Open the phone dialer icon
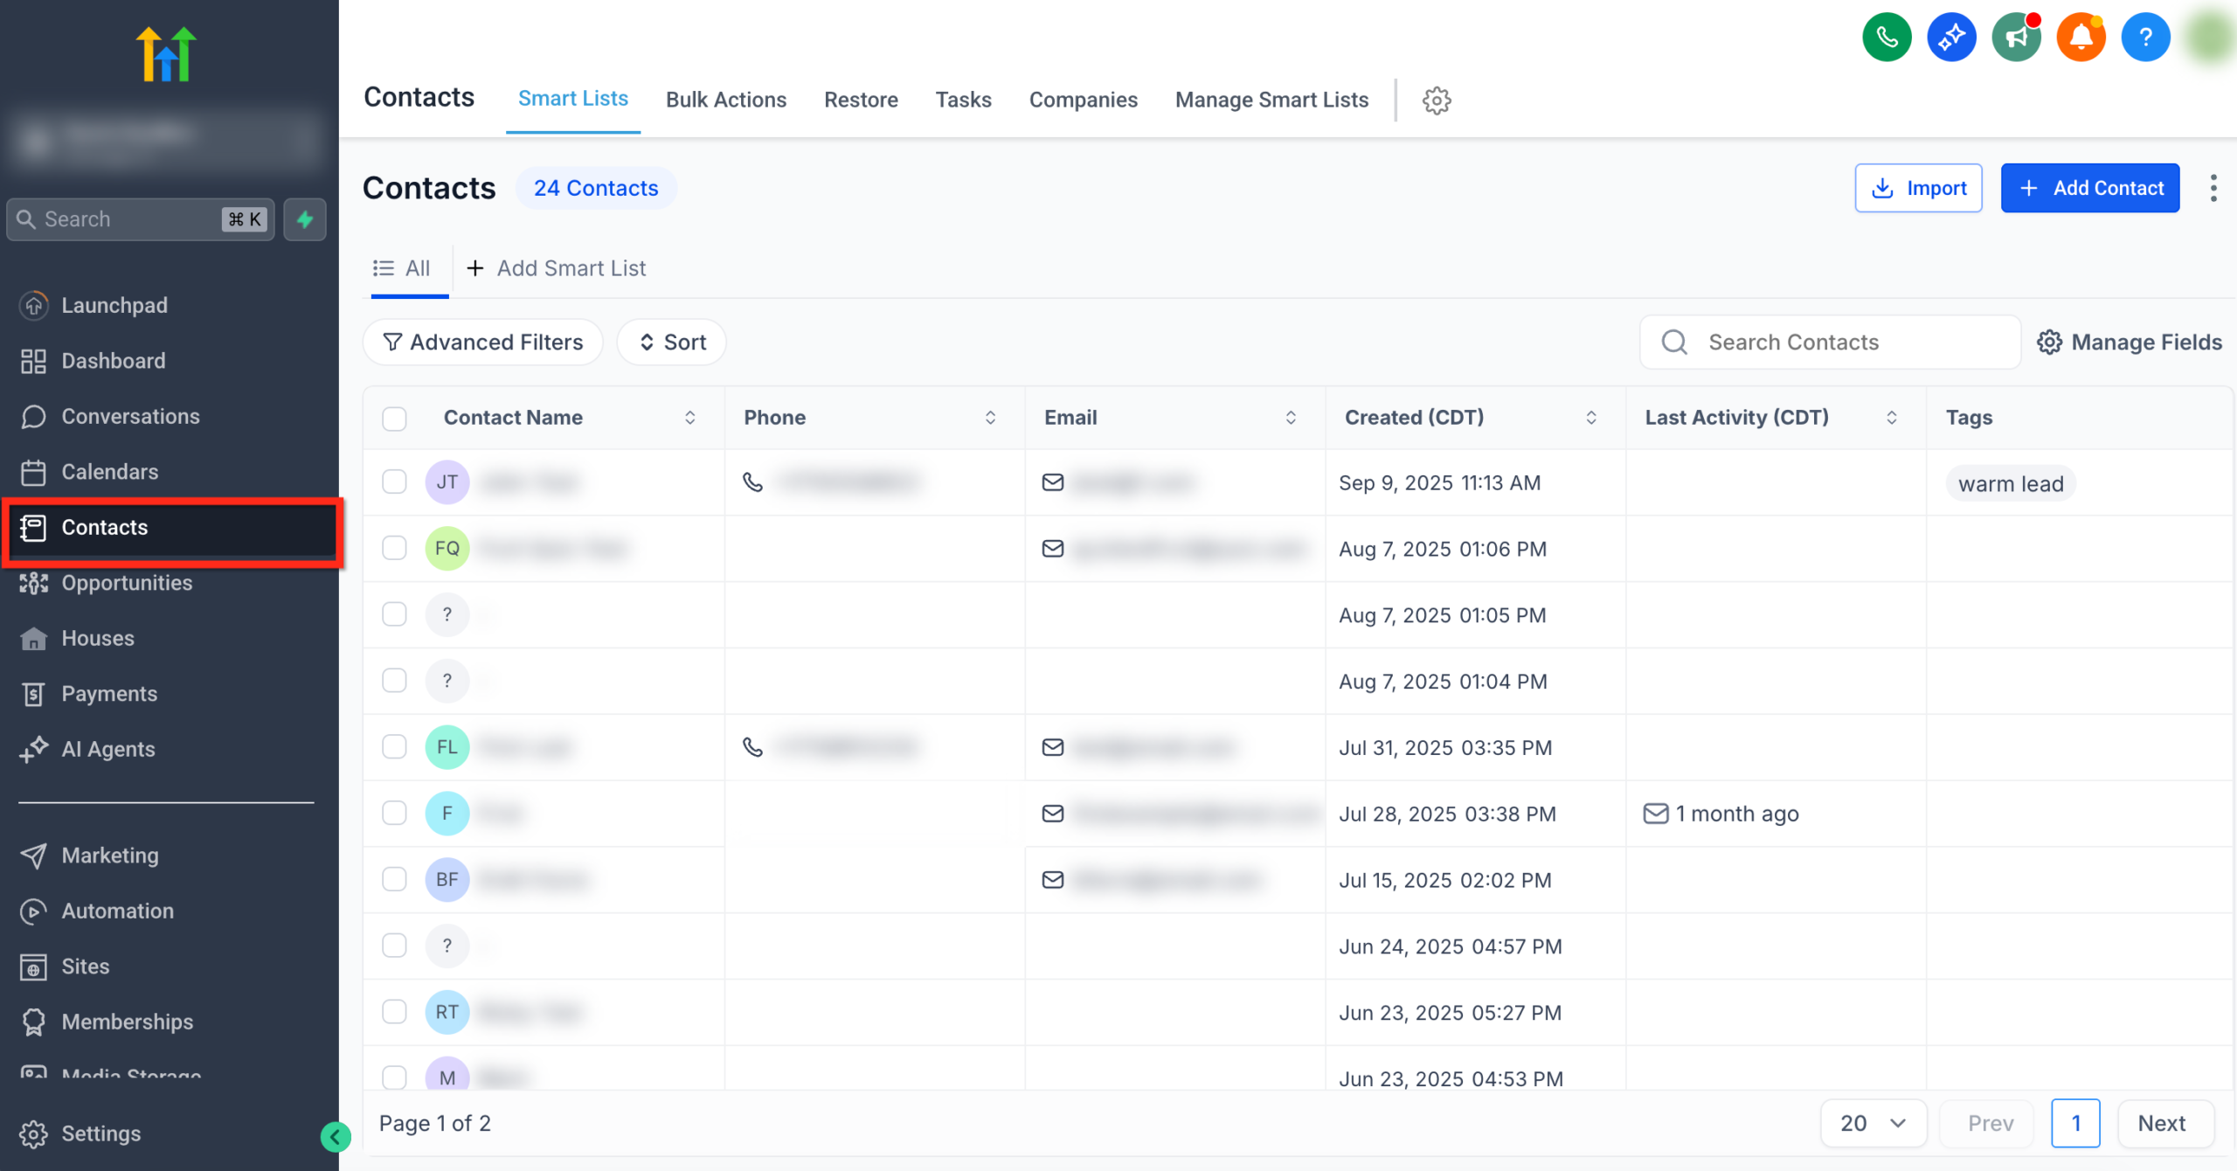The width and height of the screenshot is (2237, 1171). tap(1887, 37)
